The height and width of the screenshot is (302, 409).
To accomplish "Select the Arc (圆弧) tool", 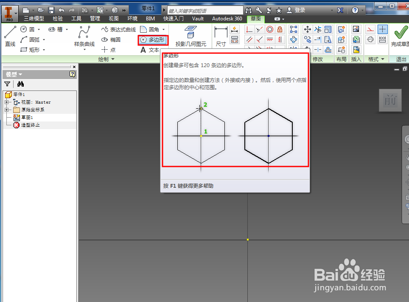I will tap(30, 40).
